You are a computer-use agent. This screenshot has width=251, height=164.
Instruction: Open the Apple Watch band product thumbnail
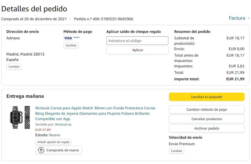[x=20, y=117]
